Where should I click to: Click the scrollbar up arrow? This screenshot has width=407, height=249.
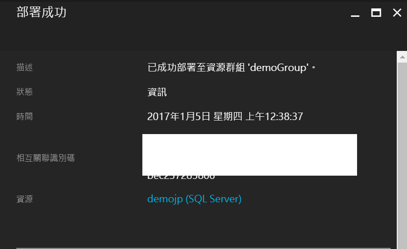402,57
